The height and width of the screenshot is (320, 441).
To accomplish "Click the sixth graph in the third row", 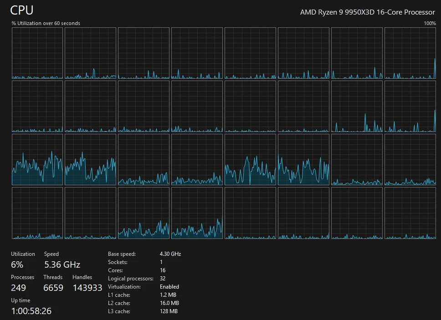I will tap(303, 160).
